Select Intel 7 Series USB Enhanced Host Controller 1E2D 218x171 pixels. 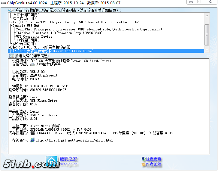click(x=75, y=22)
